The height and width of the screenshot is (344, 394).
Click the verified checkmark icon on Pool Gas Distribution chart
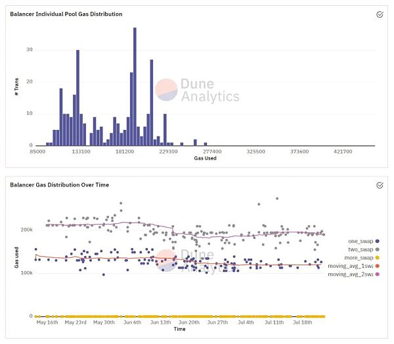point(380,14)
